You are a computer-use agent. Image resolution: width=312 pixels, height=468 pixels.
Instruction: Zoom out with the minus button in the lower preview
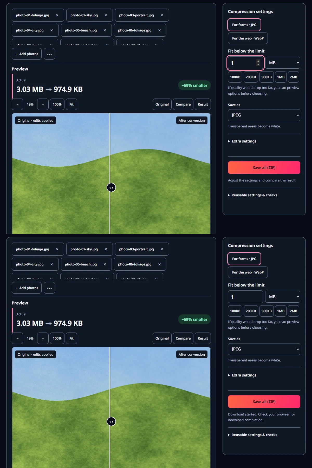17,339
